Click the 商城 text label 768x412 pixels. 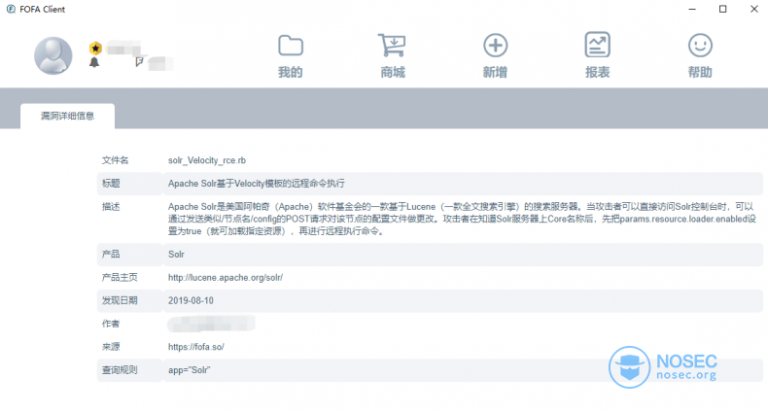pos(393,73)
